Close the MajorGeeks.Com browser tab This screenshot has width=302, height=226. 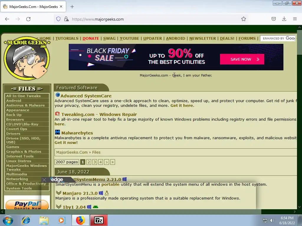pos(61,6)
